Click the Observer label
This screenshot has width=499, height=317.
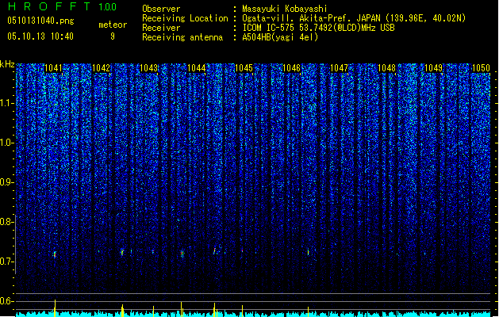click(x=161, y=9)
